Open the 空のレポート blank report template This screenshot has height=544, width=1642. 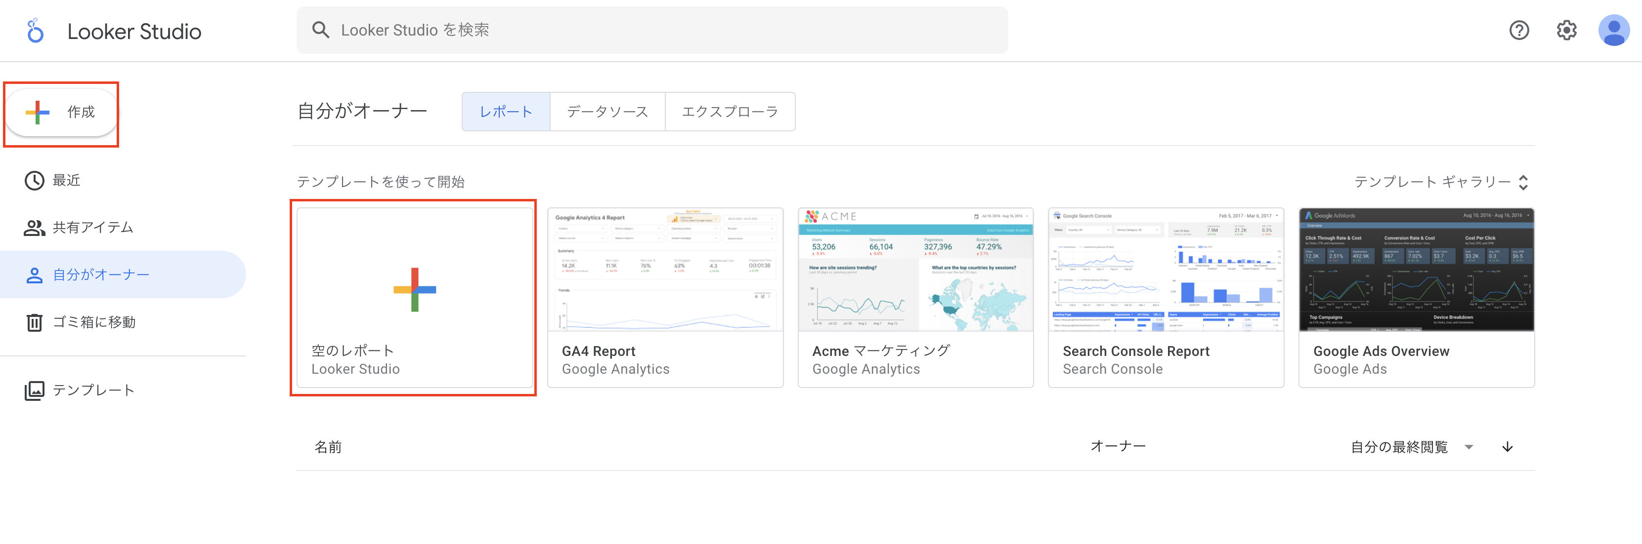point(414,297)
